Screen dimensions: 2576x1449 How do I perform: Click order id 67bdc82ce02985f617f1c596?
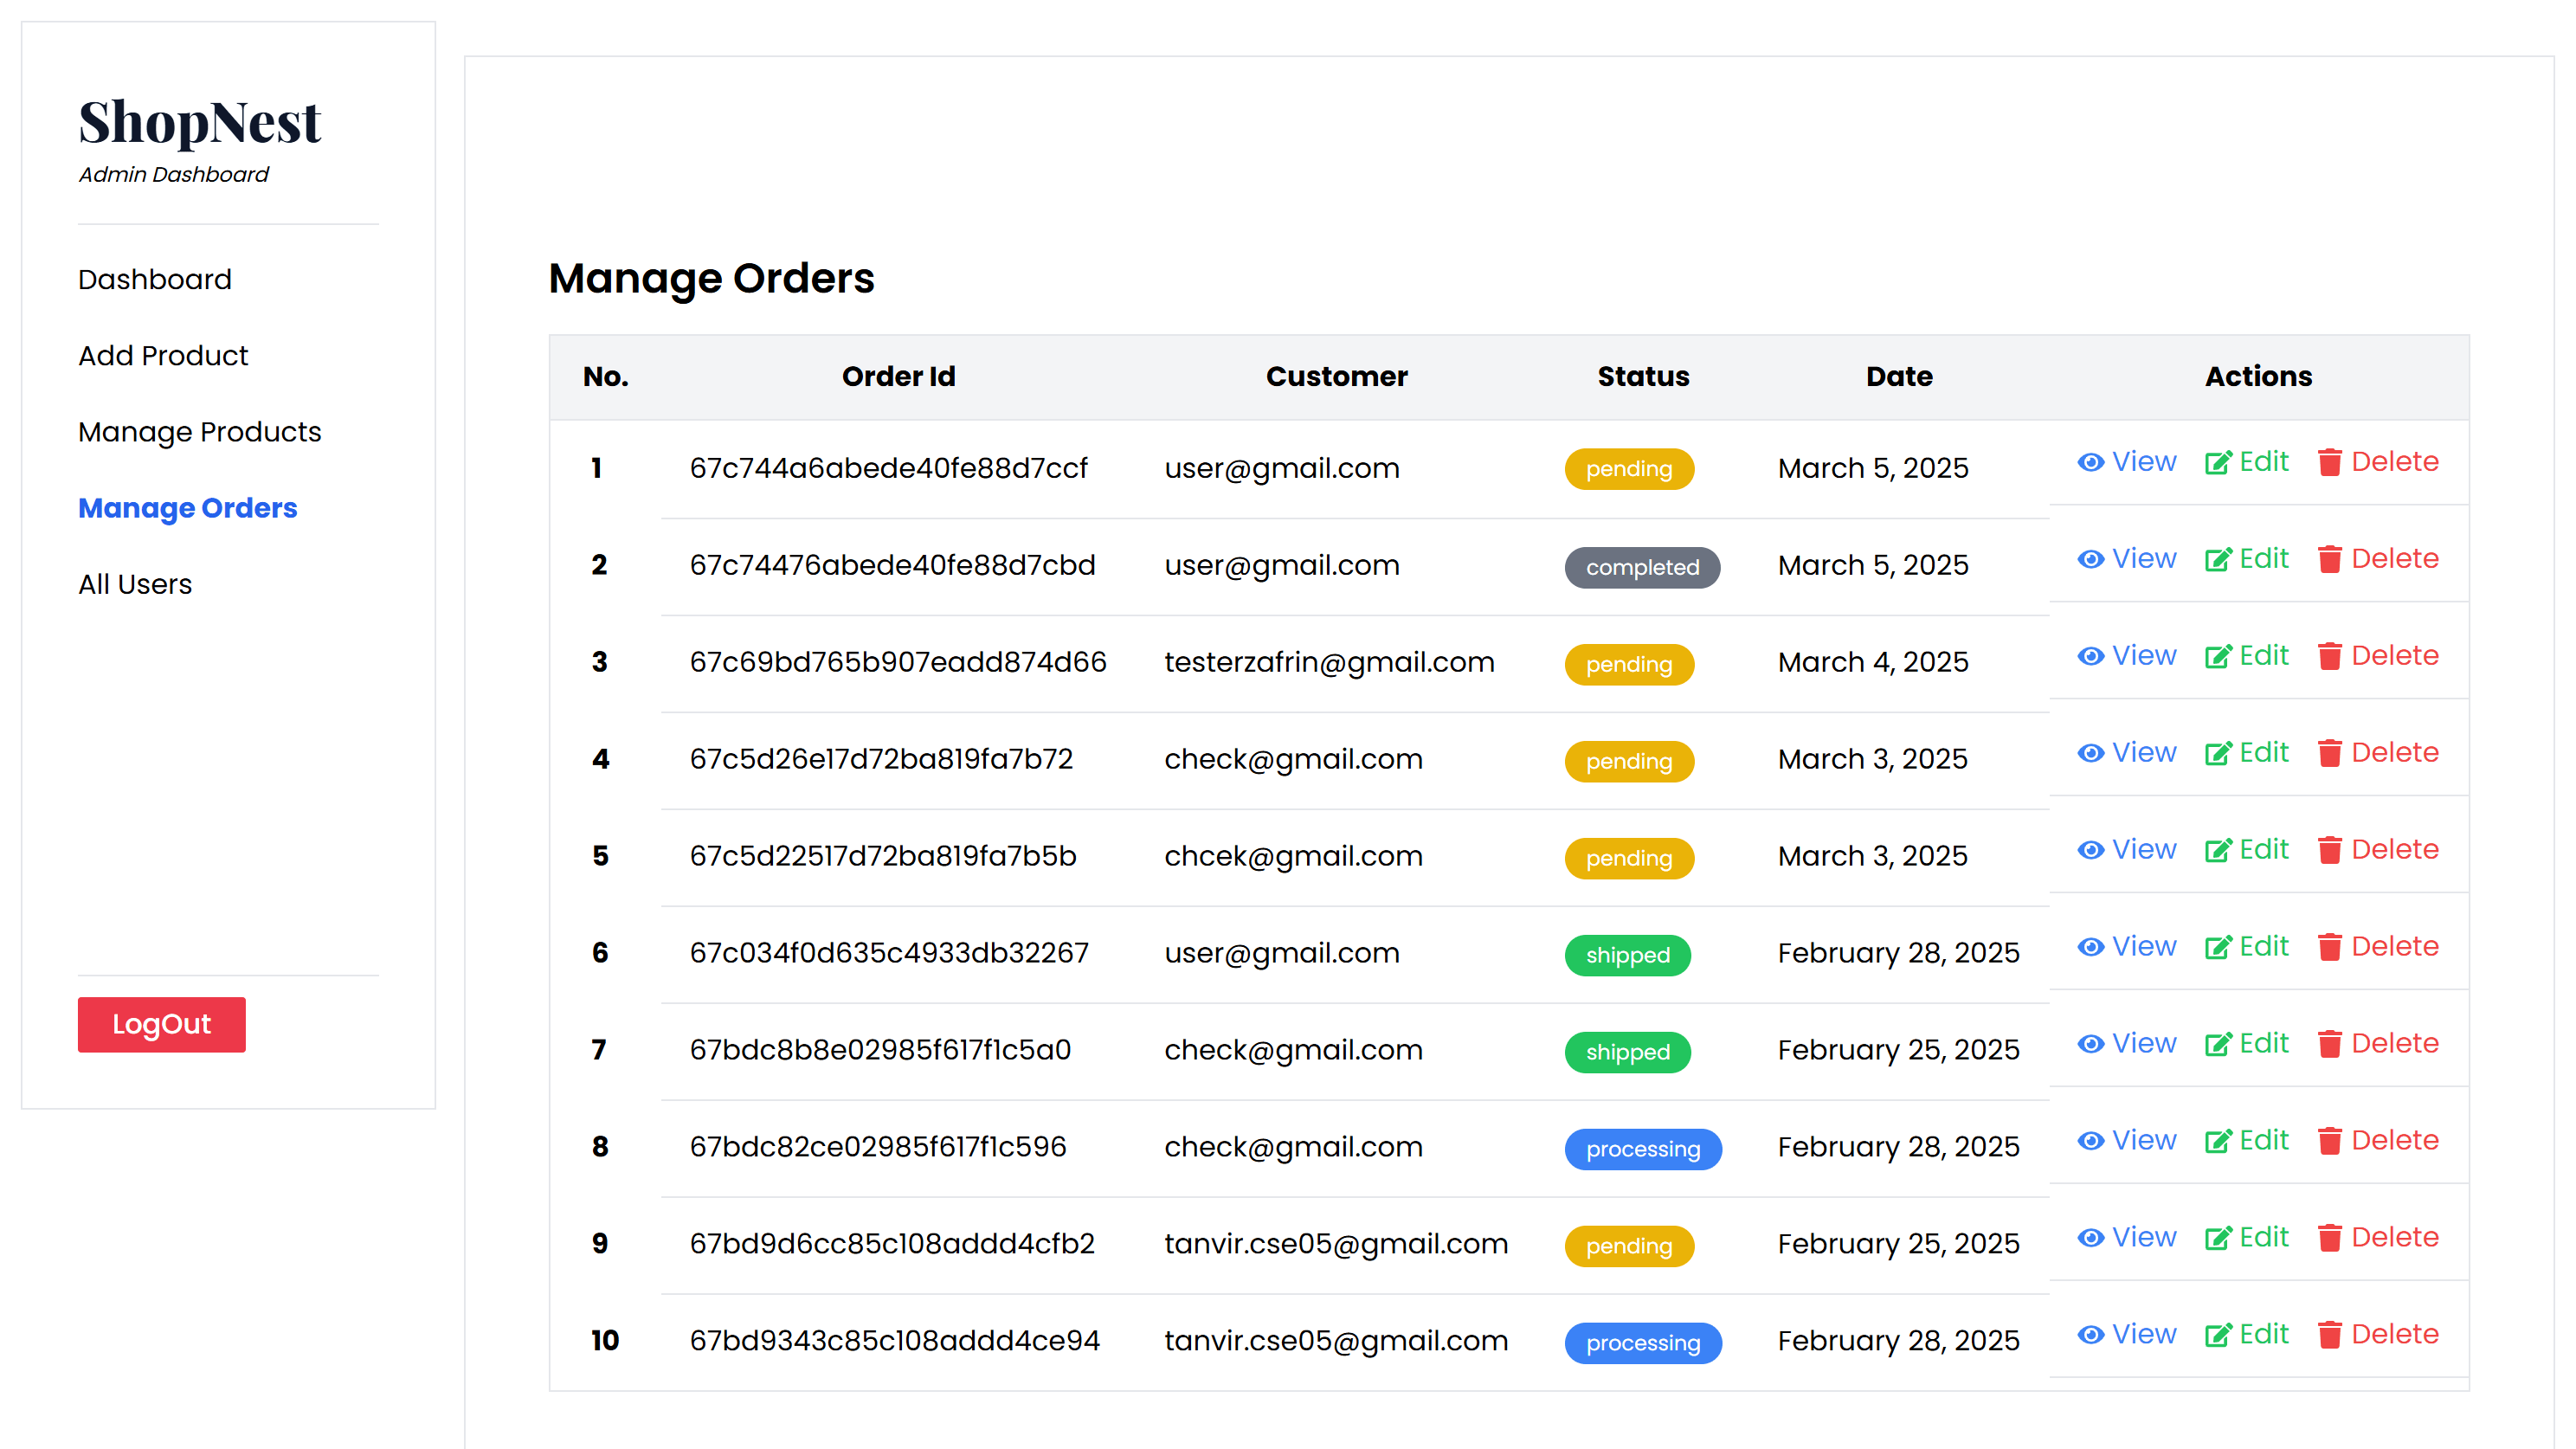pos(878,1148)
